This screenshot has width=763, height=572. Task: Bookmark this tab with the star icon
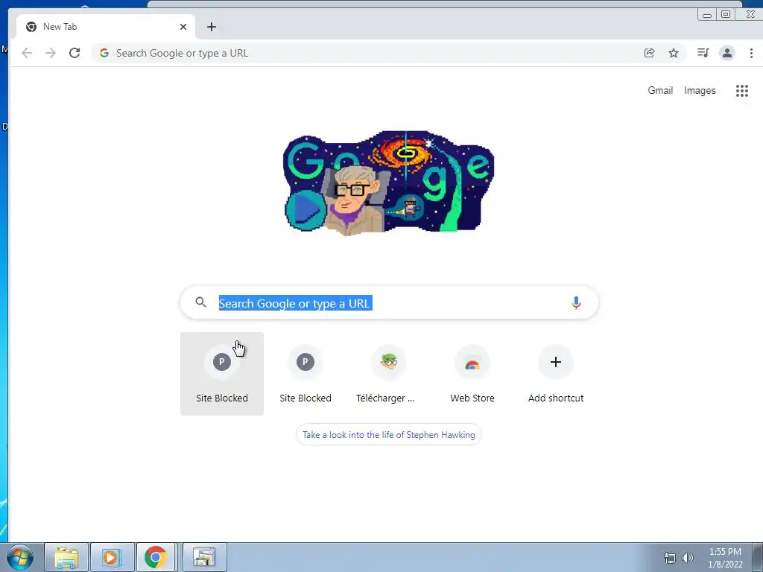[x=674, y=53]
